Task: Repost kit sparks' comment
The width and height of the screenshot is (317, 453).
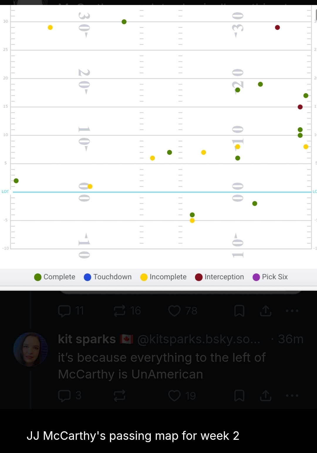Action: click(119, 396)
